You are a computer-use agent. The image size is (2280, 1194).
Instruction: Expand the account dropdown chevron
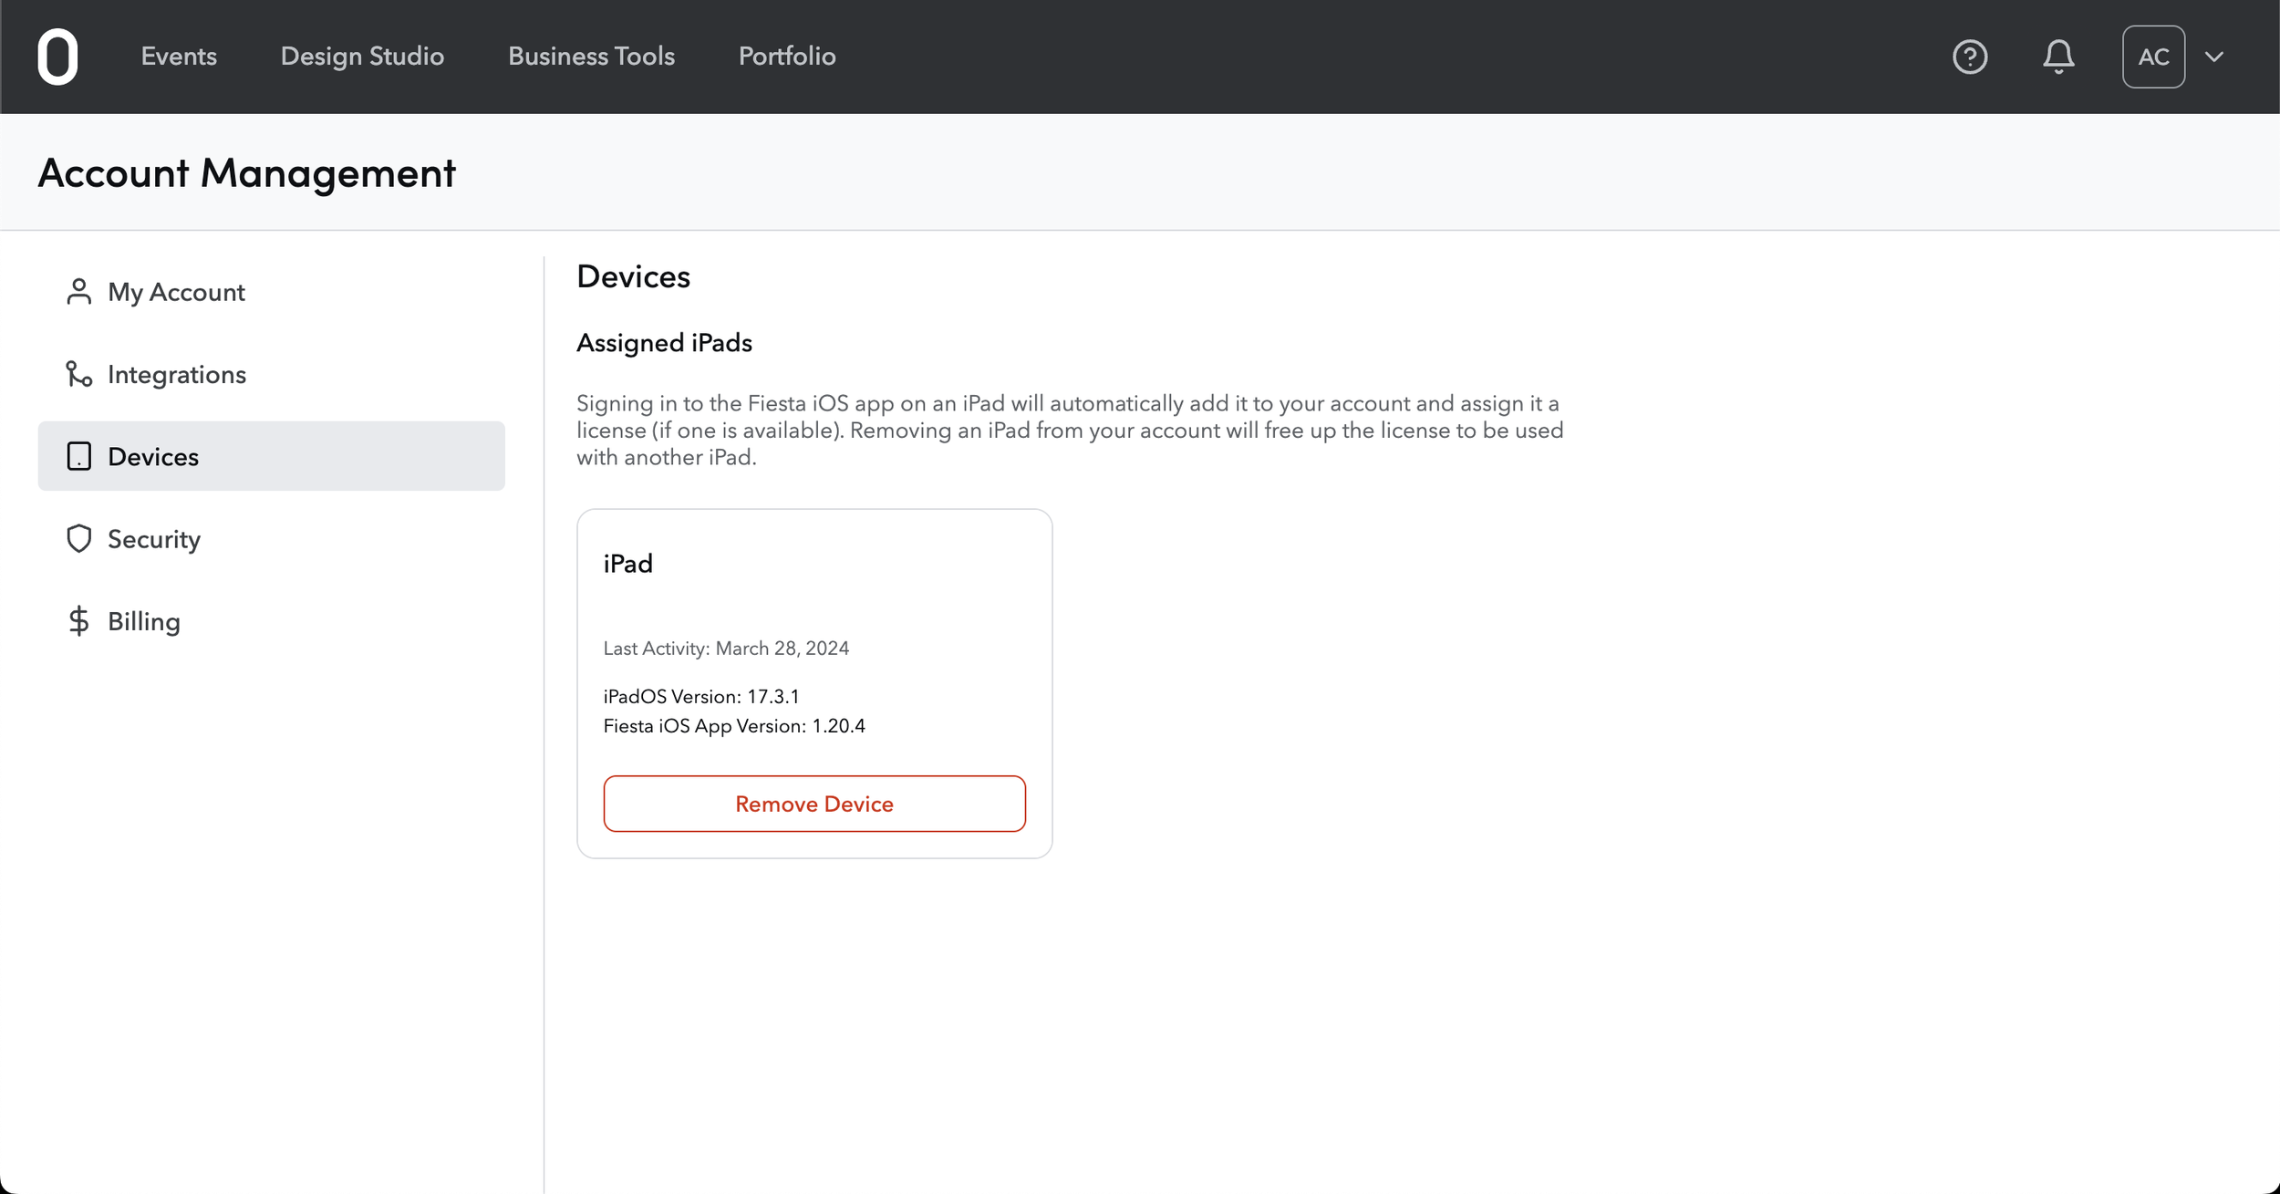[x=2214, y=57]
